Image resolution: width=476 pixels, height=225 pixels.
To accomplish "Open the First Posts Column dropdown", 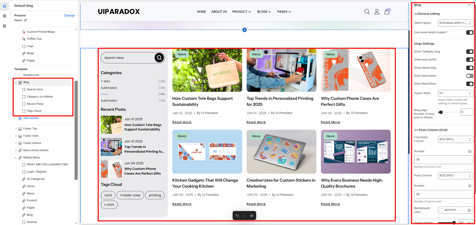I will (x=455, y=139).
